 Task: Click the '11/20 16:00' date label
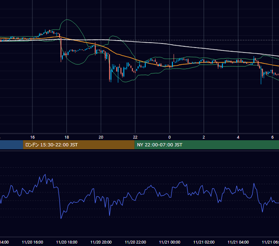[x=32, y=242]
